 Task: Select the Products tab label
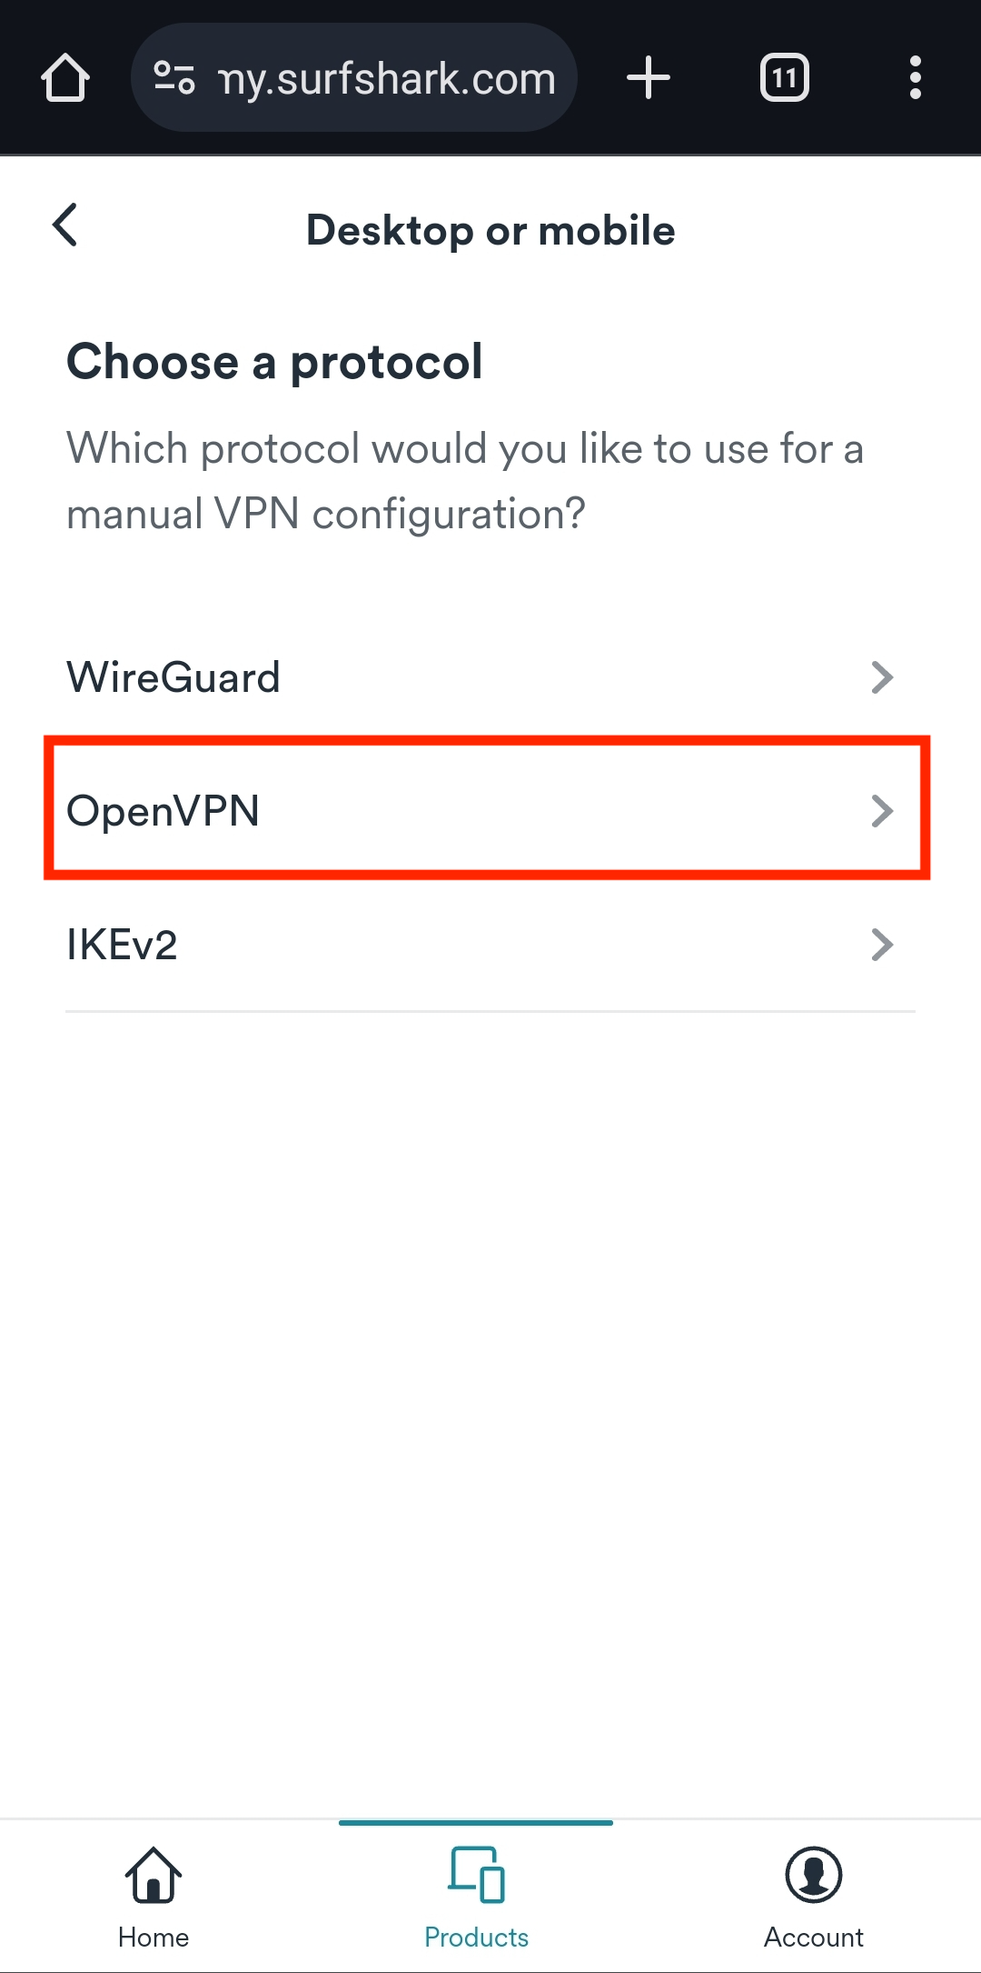click(x=476, y=1938)
